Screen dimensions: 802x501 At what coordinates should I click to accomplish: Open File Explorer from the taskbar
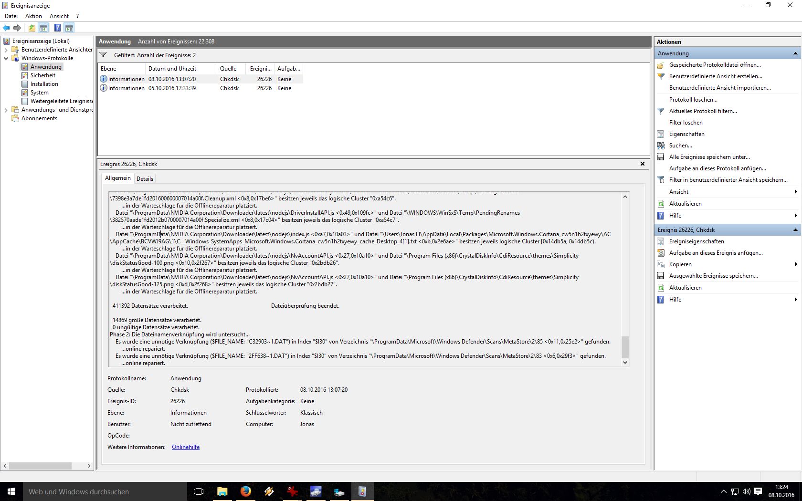222,491
